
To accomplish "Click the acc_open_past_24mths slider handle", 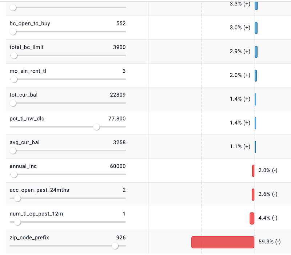I will [17, 198].
